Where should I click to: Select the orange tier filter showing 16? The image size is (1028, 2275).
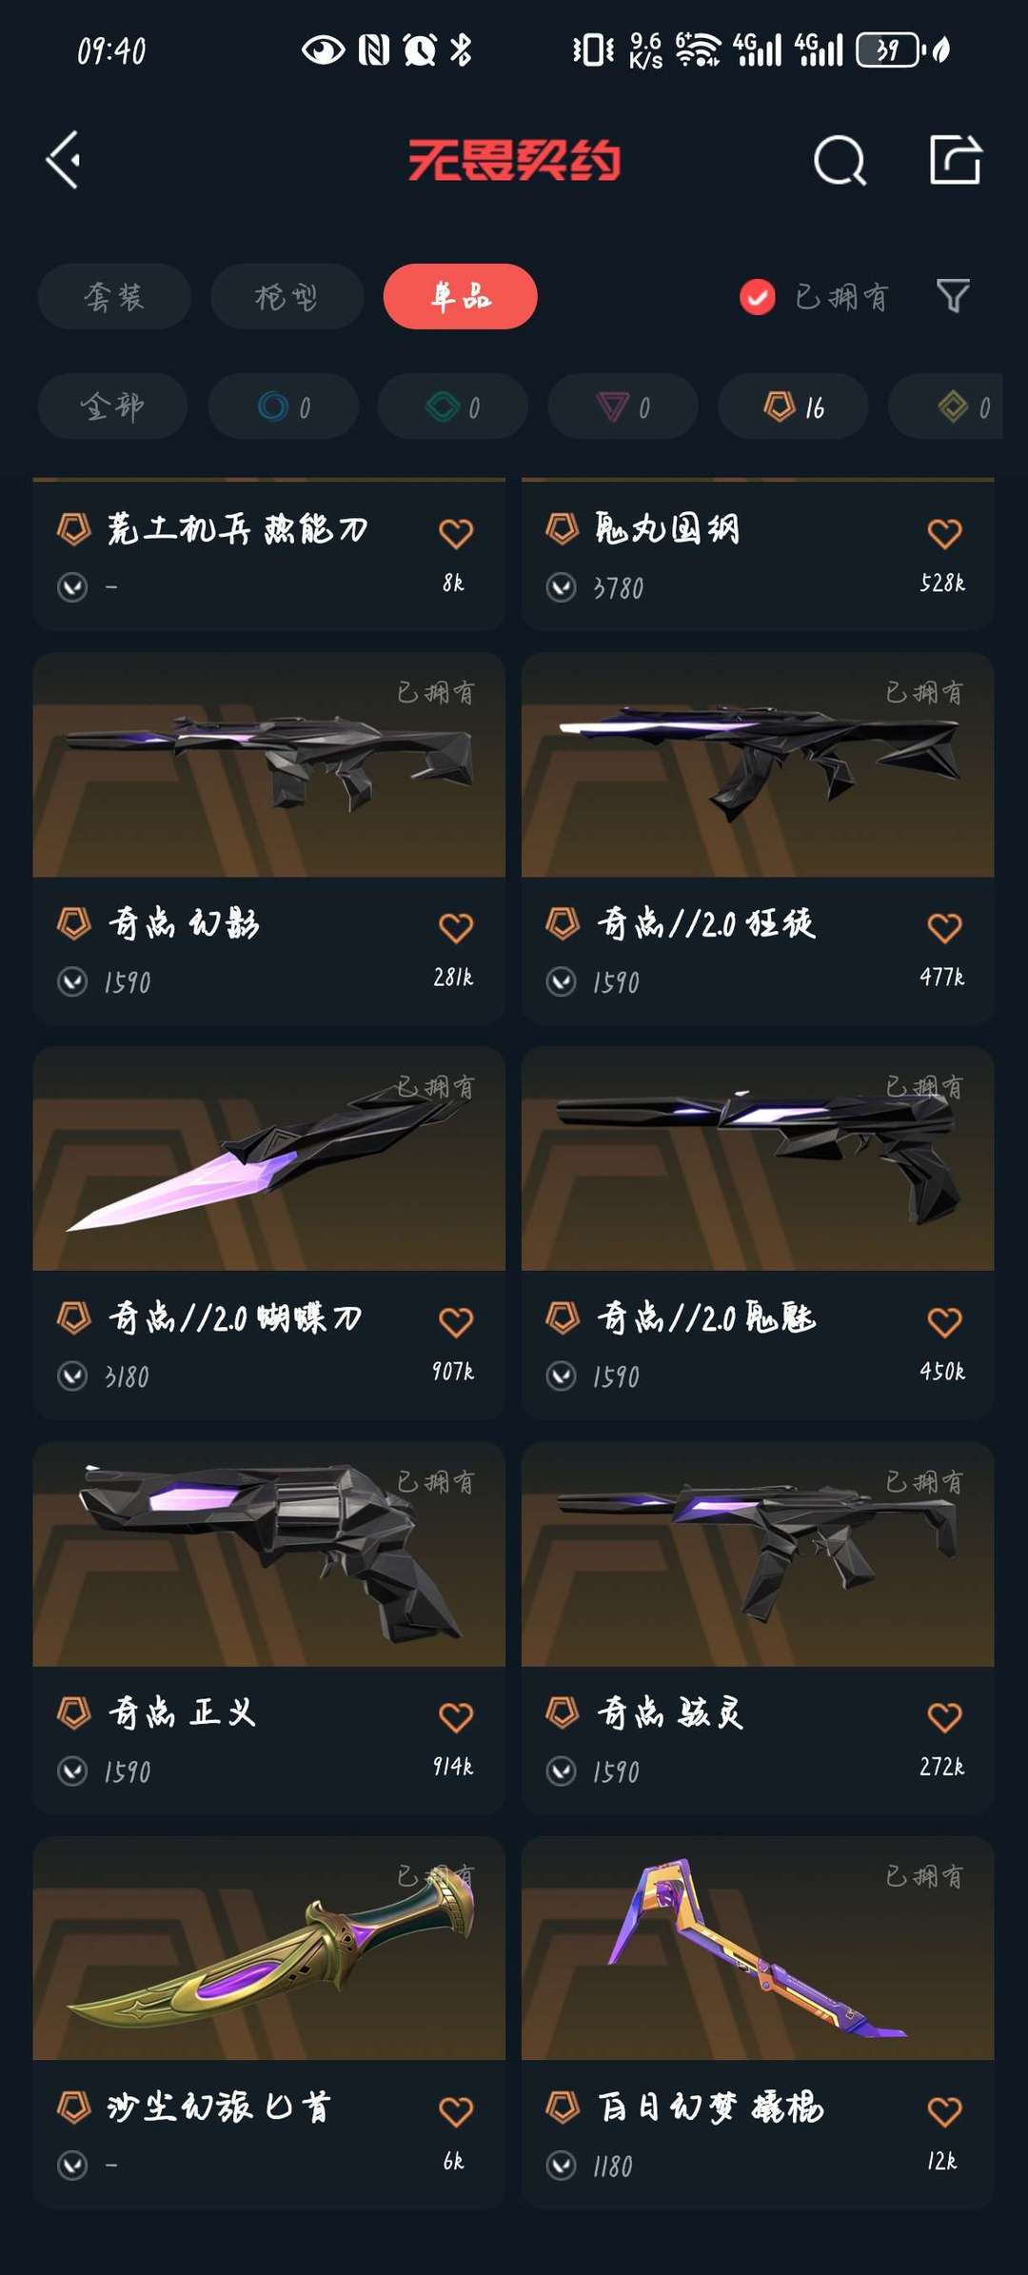(793, 406)
